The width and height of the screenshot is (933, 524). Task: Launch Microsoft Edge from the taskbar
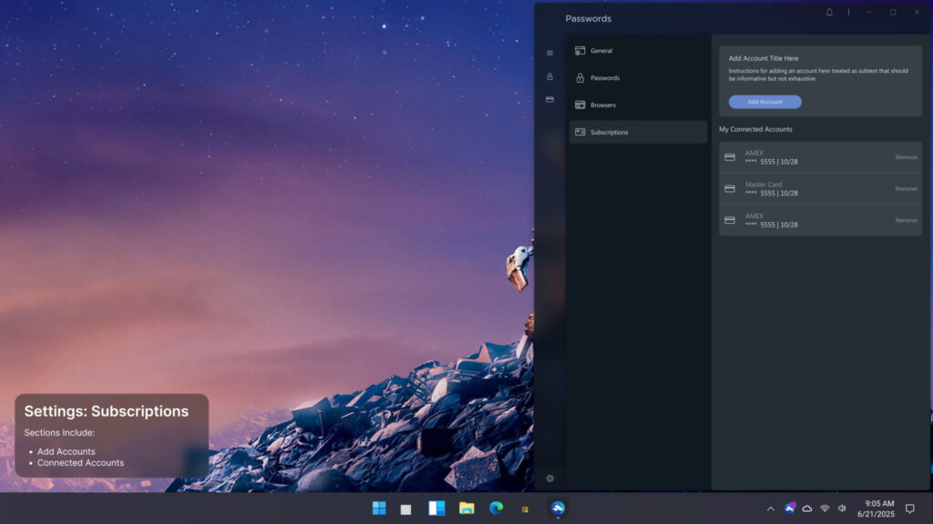point(495,509)
